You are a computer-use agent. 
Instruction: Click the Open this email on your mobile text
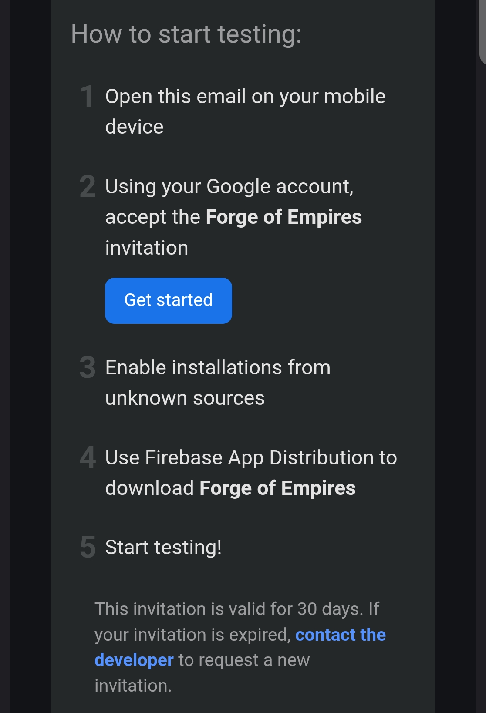pos(245,97)
